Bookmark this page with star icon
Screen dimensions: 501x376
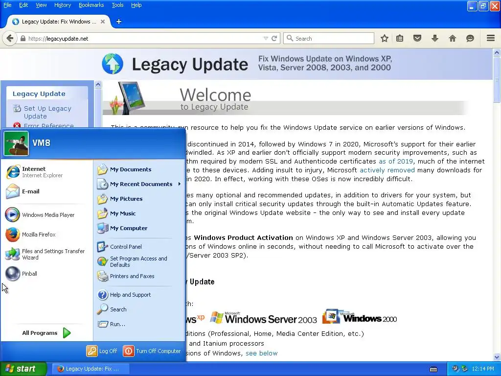385,39
